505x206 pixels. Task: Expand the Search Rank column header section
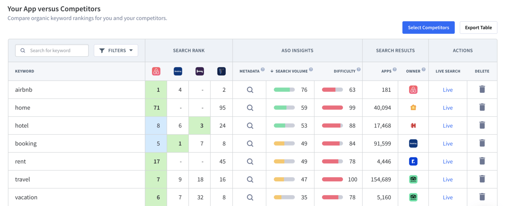pos(188,50)
